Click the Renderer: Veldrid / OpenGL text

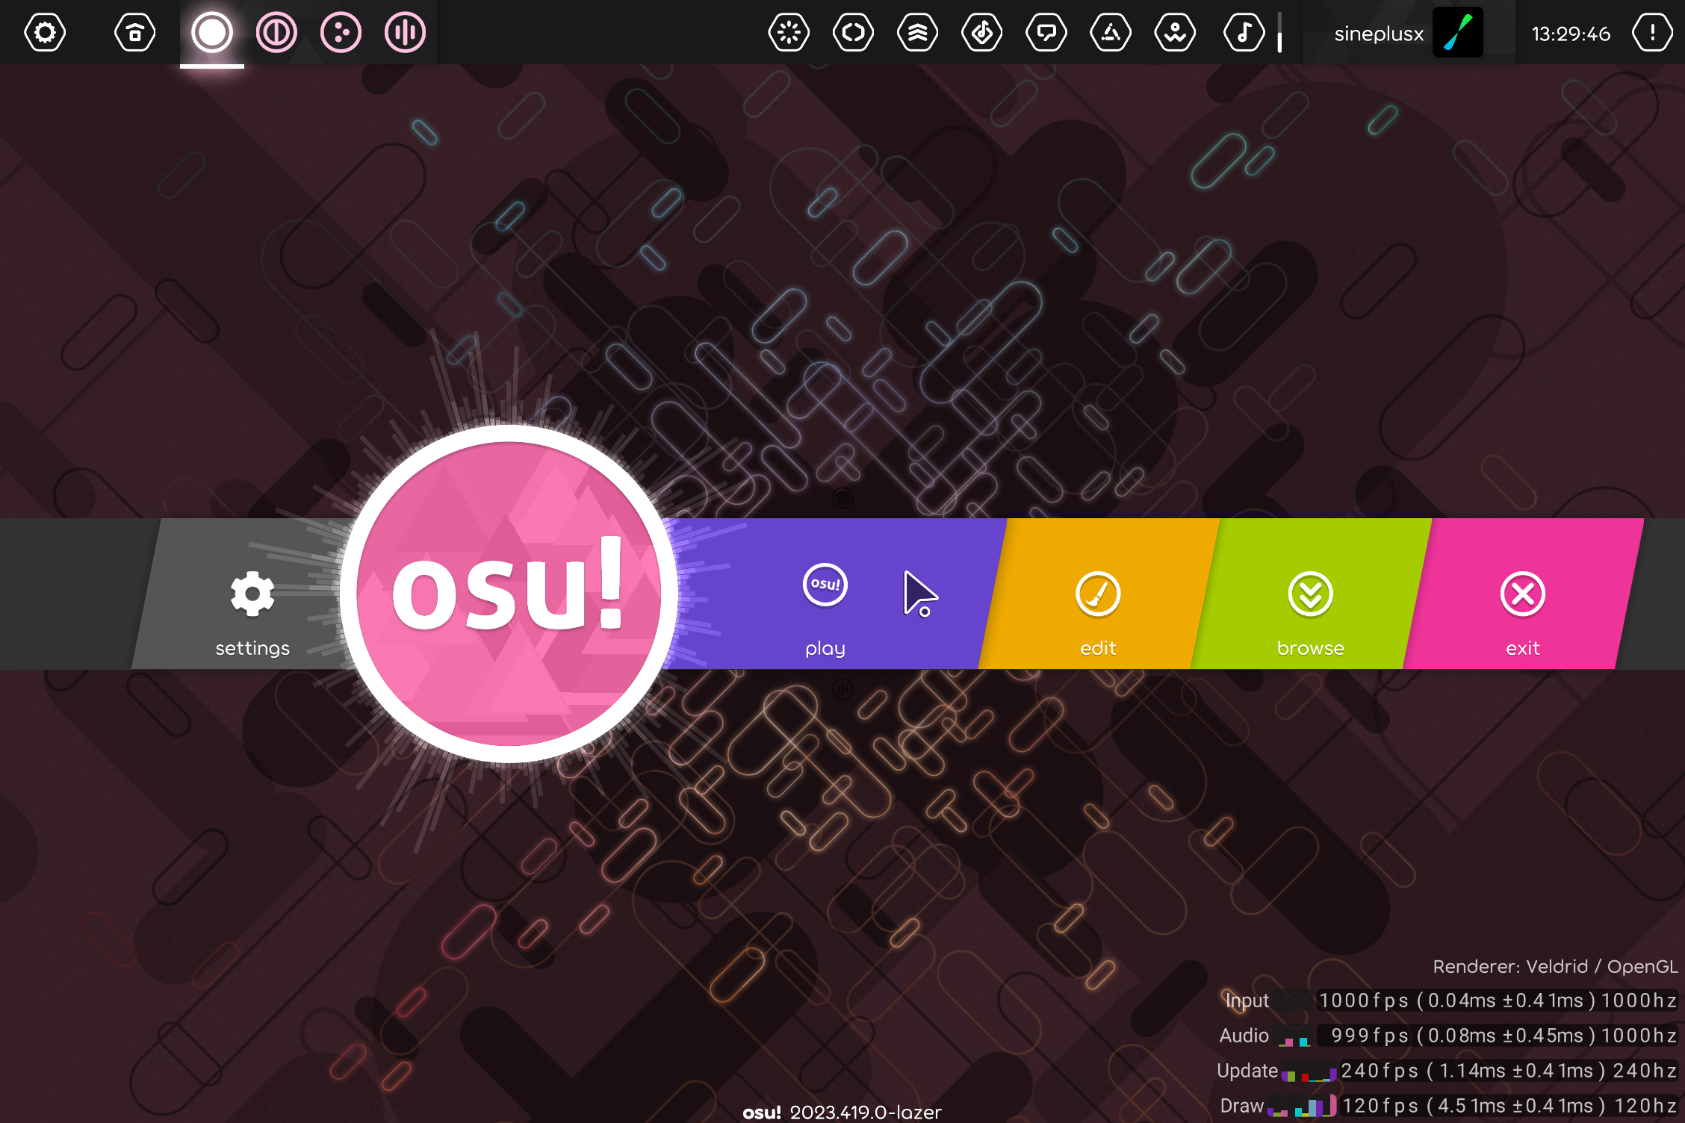pos(1555,967)
